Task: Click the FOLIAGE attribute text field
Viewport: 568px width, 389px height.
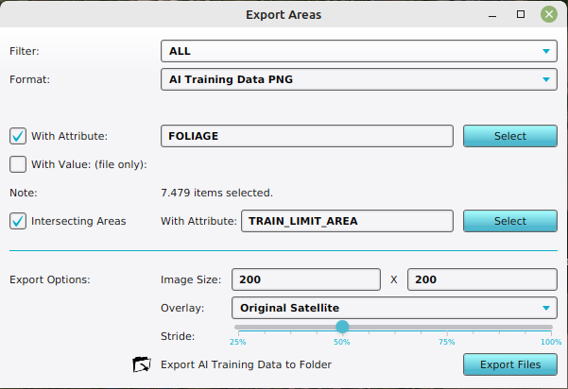Action: [x=307, y=136]
